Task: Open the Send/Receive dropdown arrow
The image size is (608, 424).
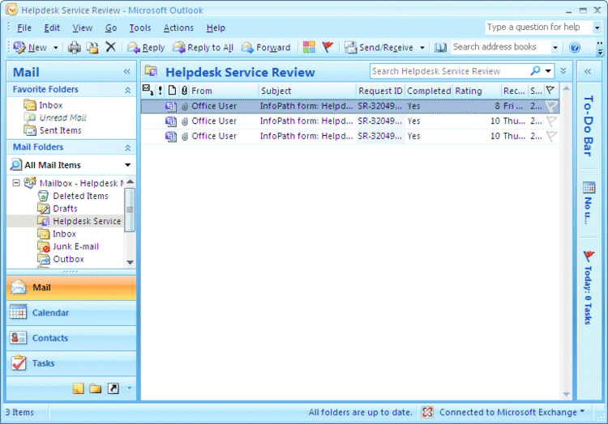Action: pos(422,48)
